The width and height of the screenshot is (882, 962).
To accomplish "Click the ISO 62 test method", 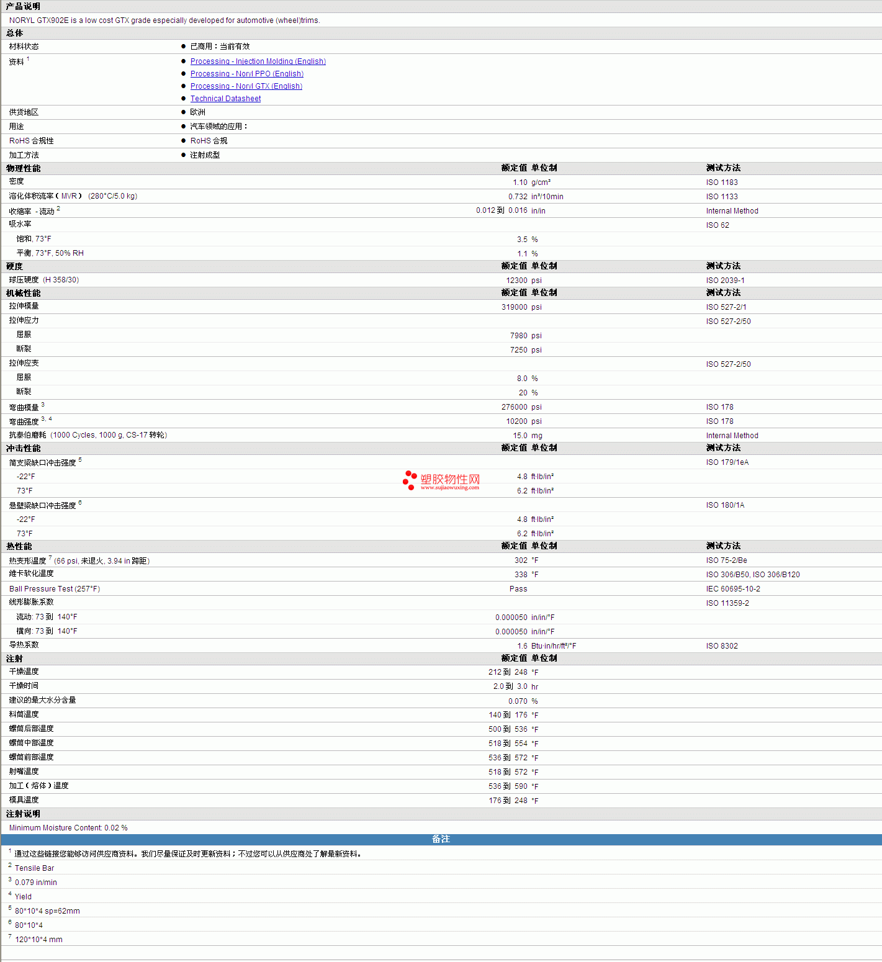I will 718,225.
